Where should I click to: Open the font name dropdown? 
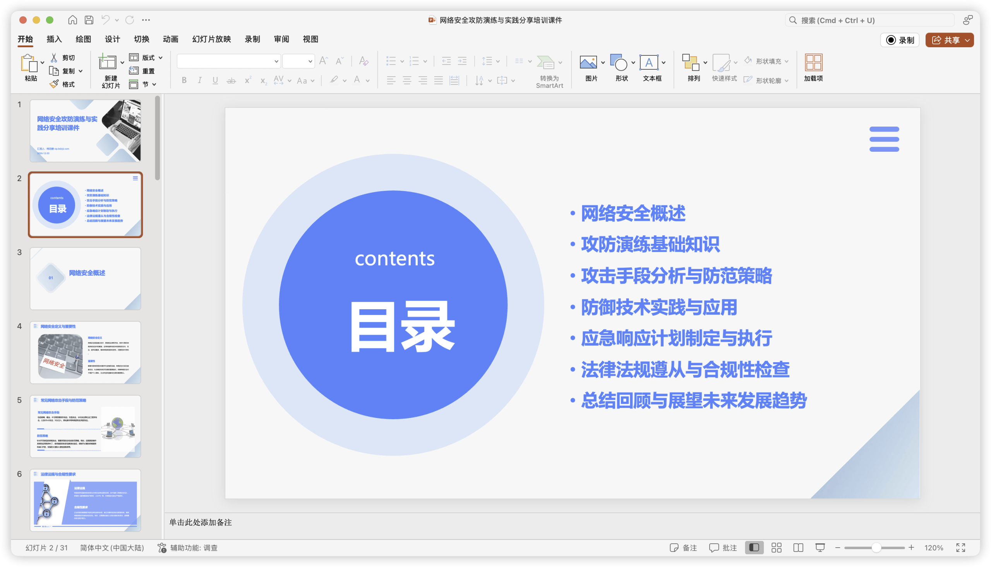pyautogui.click(x=276, y=61)
